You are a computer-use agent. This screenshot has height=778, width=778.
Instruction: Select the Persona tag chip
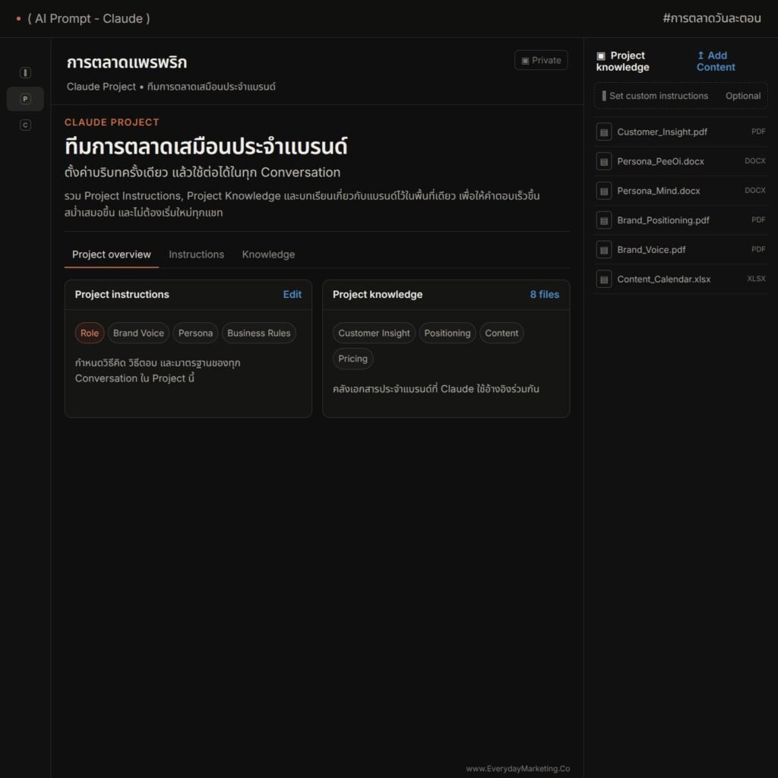coord(195,333)
